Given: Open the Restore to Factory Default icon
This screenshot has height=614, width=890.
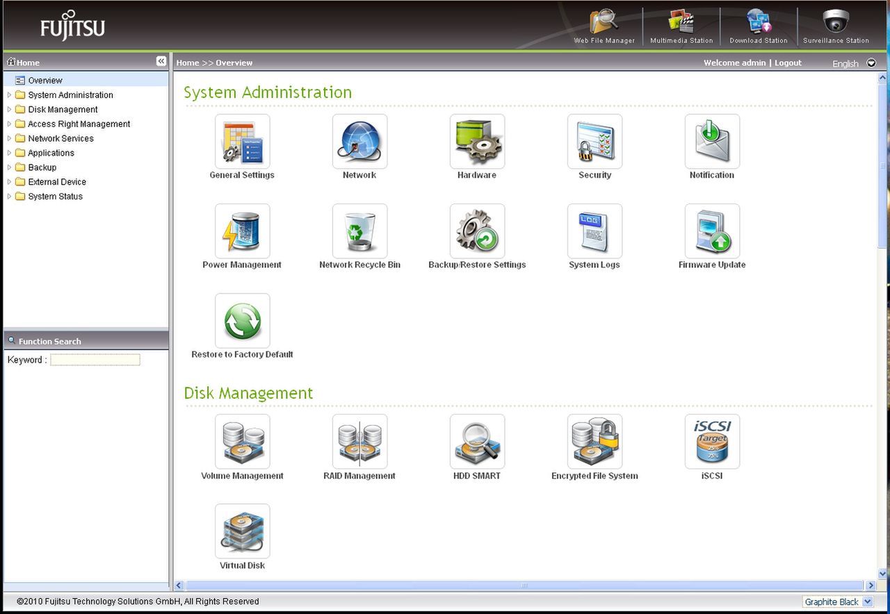Looking at the screenshot, I should (242, 321).
